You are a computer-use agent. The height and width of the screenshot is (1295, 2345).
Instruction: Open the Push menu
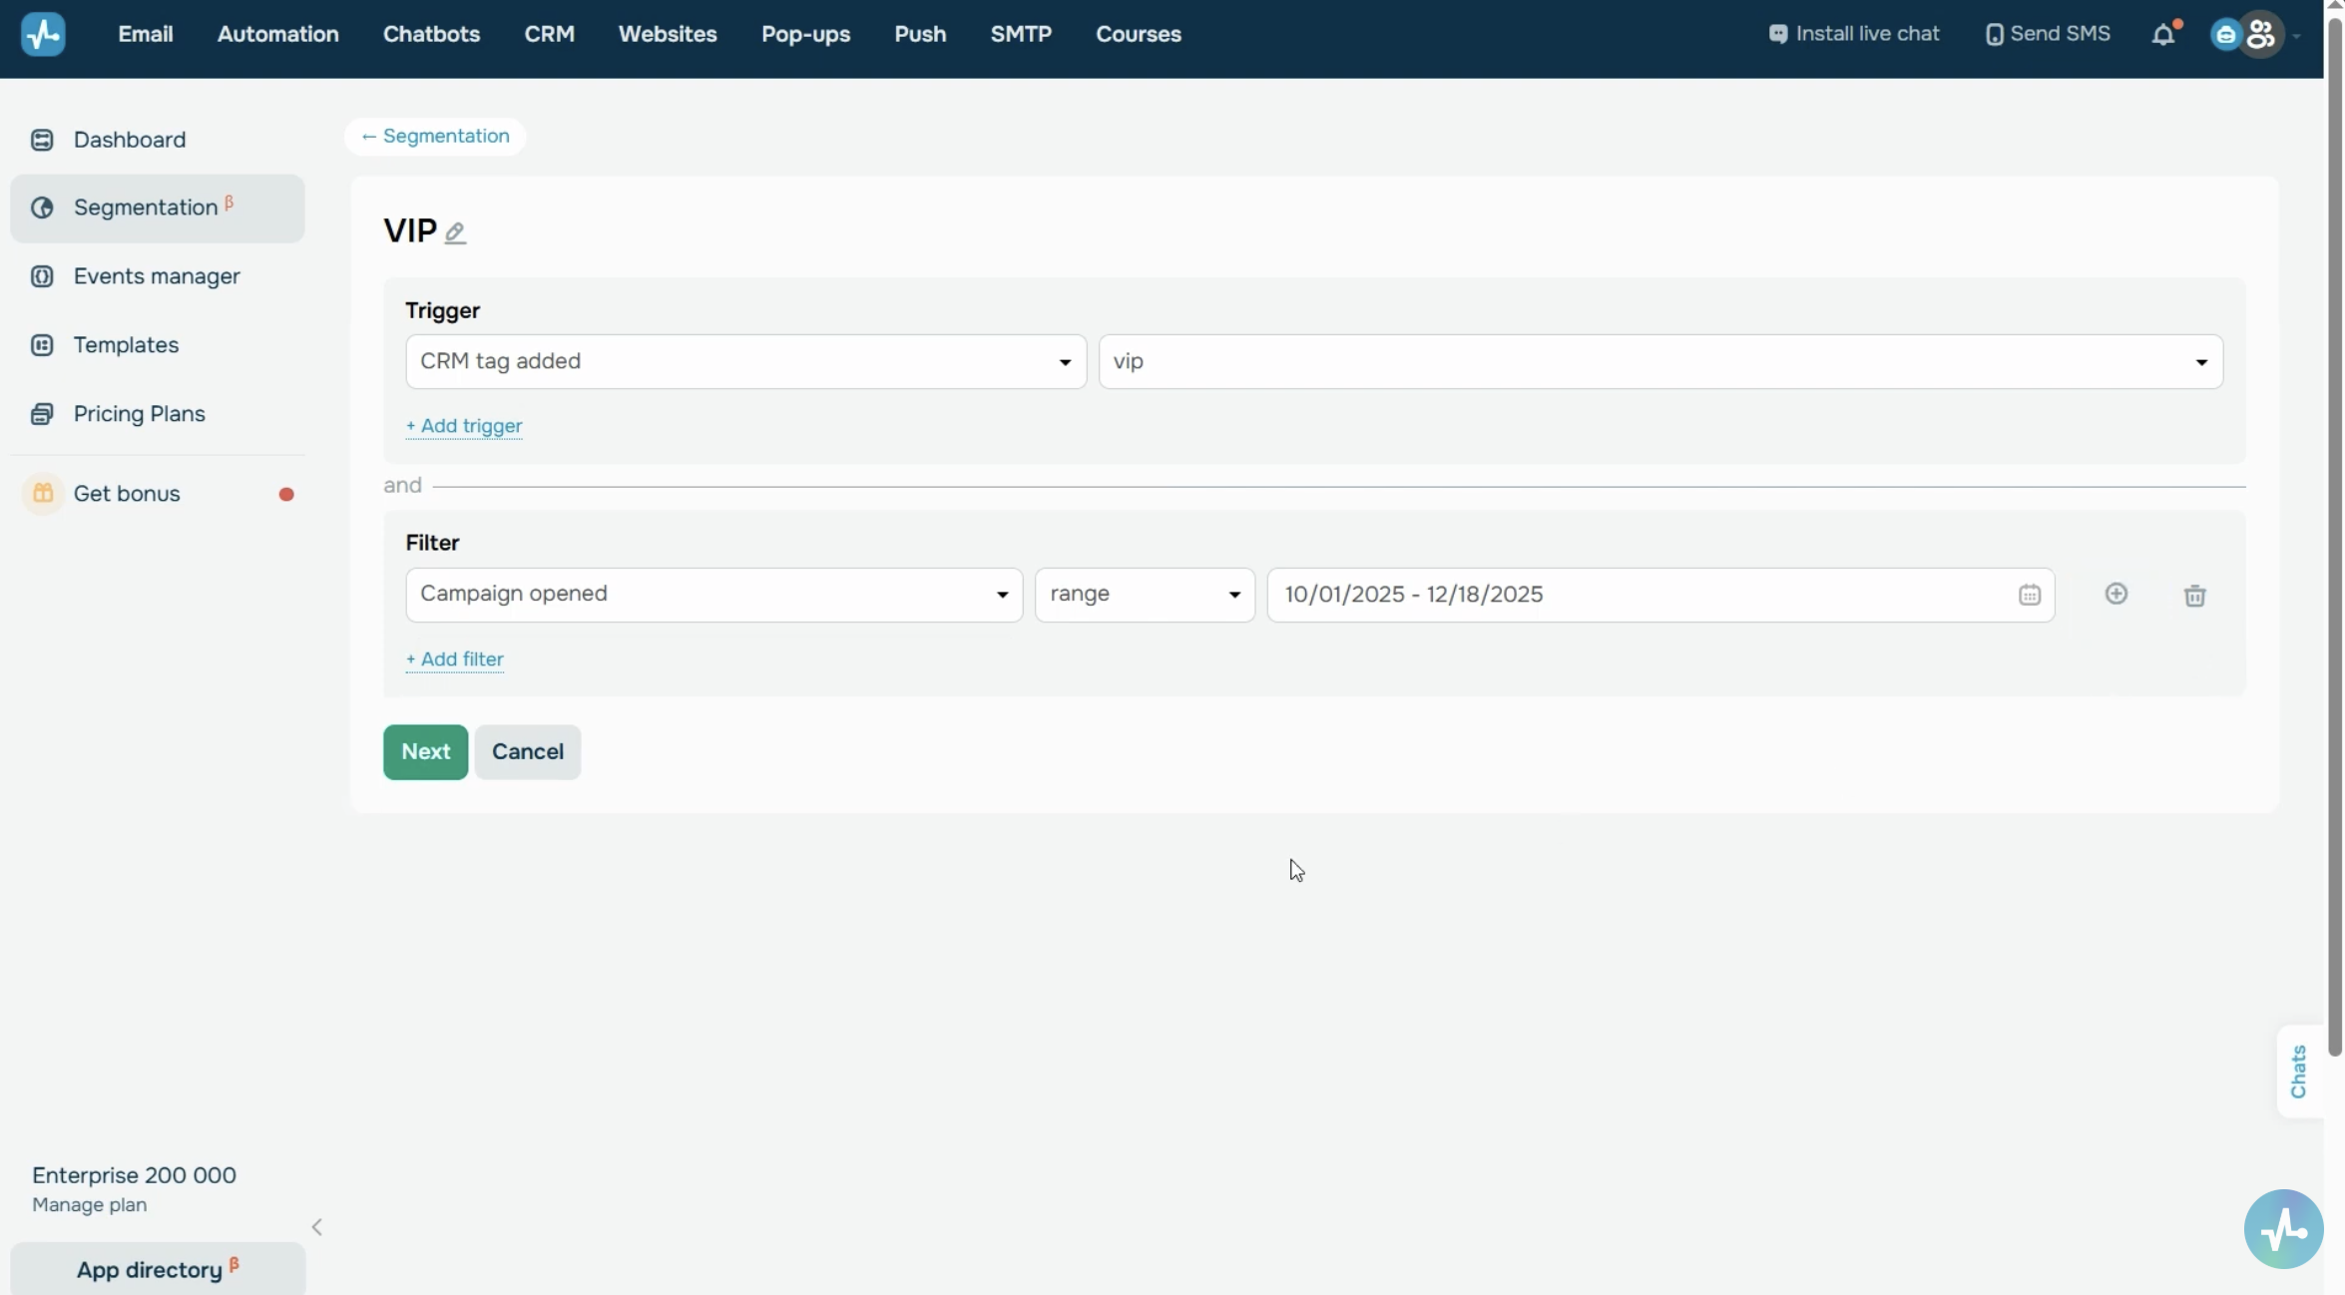tap(920, 34)
